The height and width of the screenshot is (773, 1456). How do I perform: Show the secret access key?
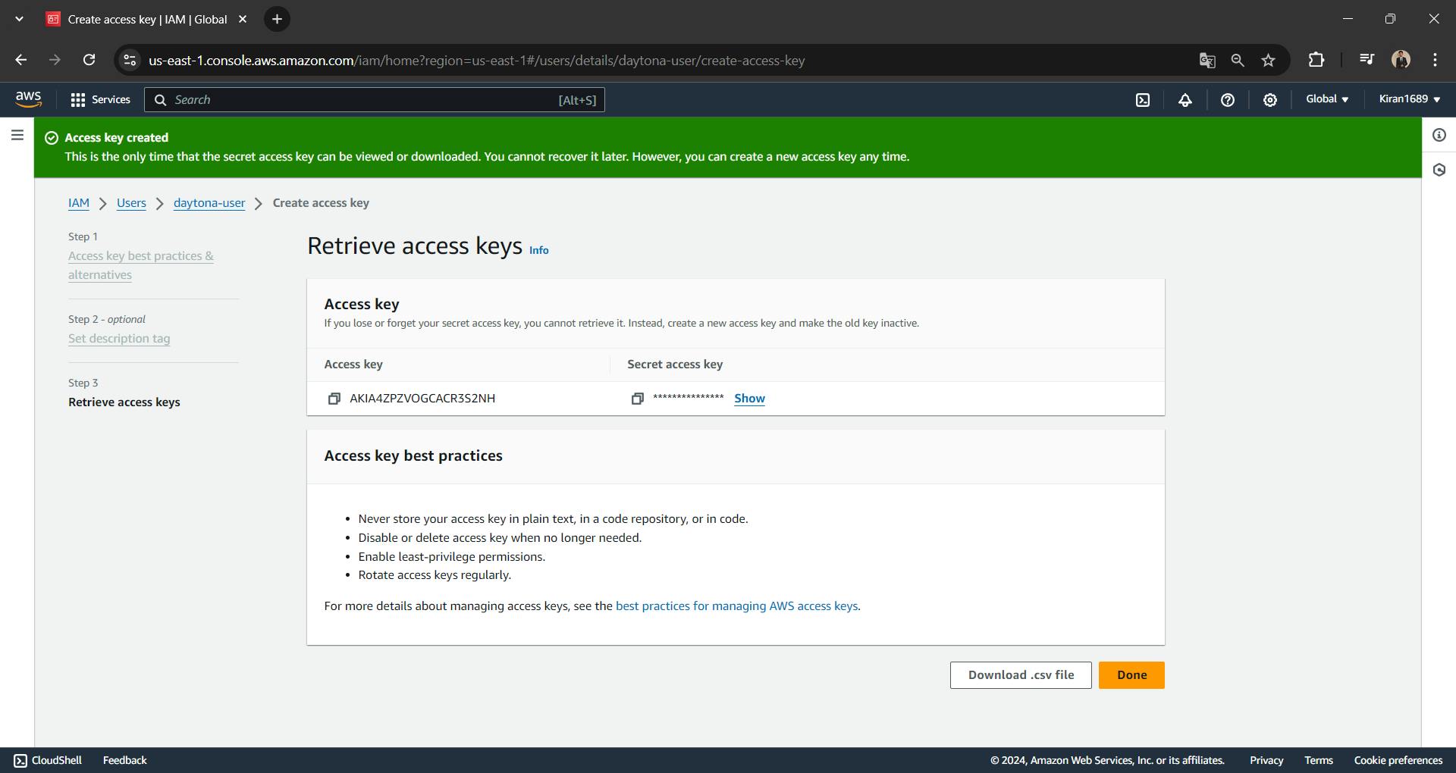pyautogui.click(x=749, y=399)
